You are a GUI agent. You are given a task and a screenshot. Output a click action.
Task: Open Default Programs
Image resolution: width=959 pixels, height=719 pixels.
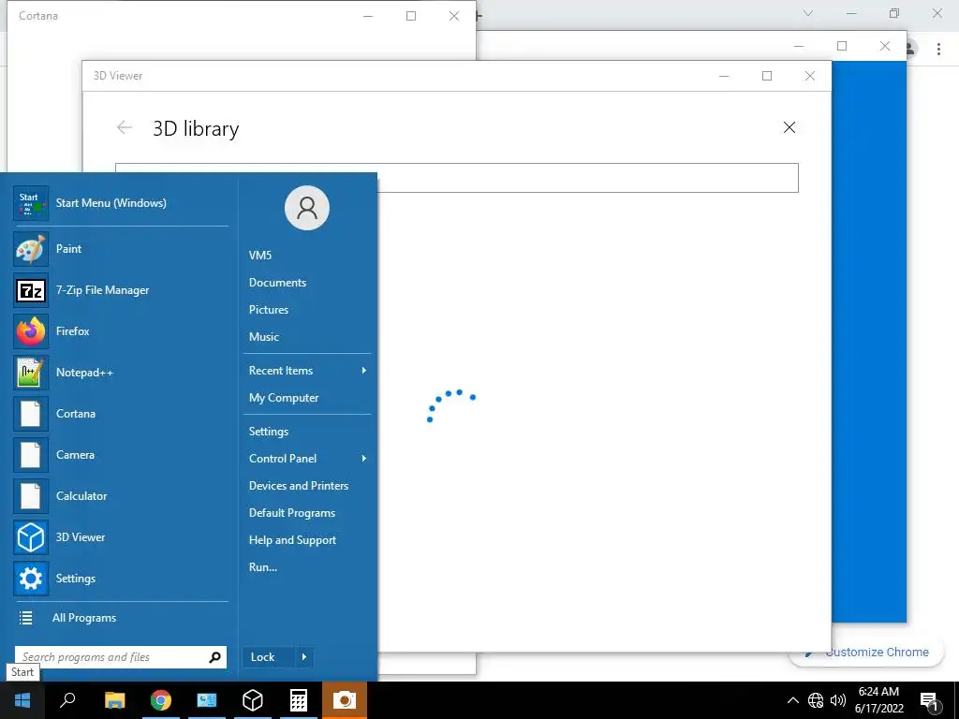(292, 513)
